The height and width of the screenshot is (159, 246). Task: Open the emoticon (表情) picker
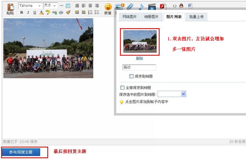tap(107, 7)
